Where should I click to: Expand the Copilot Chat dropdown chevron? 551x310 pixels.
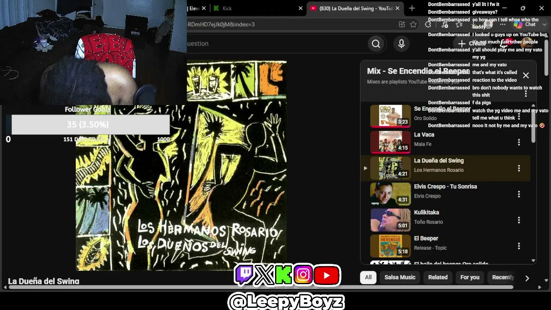tap(545, 25)
